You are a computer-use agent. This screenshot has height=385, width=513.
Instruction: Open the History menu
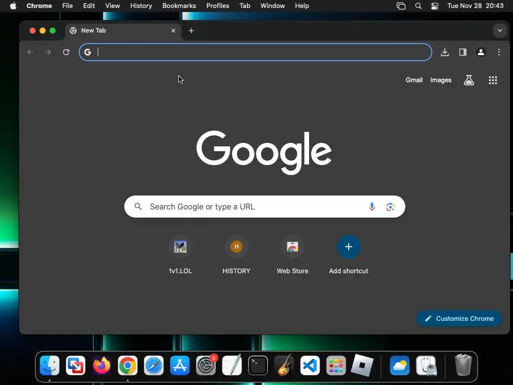pos(141,6)
